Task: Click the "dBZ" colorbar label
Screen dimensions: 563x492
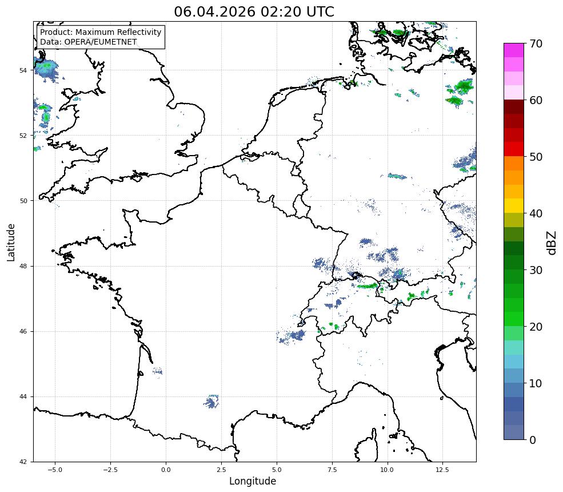Action: point(552,243)
